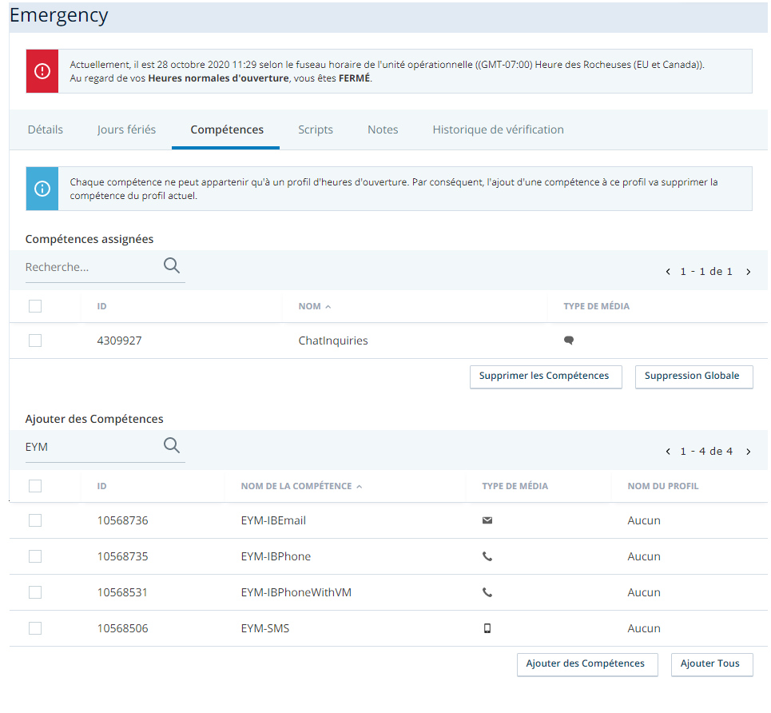Viewport: 771px width, 713px height.
Task: Sort by NOM DE LA COMPÉTENCE column
Action: click(301, 486)
